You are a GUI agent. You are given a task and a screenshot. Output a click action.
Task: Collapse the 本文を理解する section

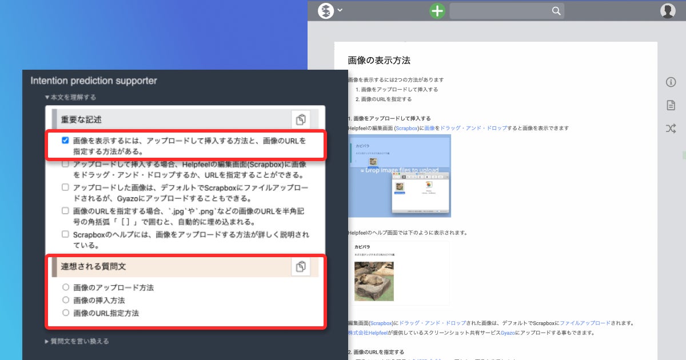pos(71,97)
